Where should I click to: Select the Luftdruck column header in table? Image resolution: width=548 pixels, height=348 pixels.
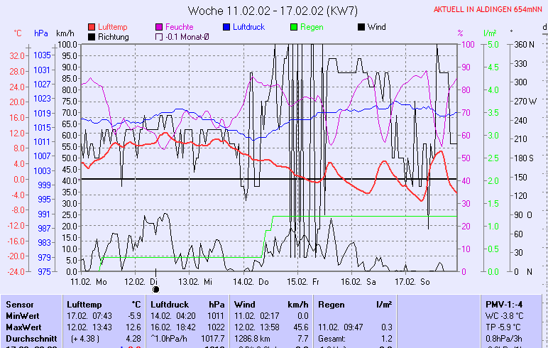pos(168,304)
